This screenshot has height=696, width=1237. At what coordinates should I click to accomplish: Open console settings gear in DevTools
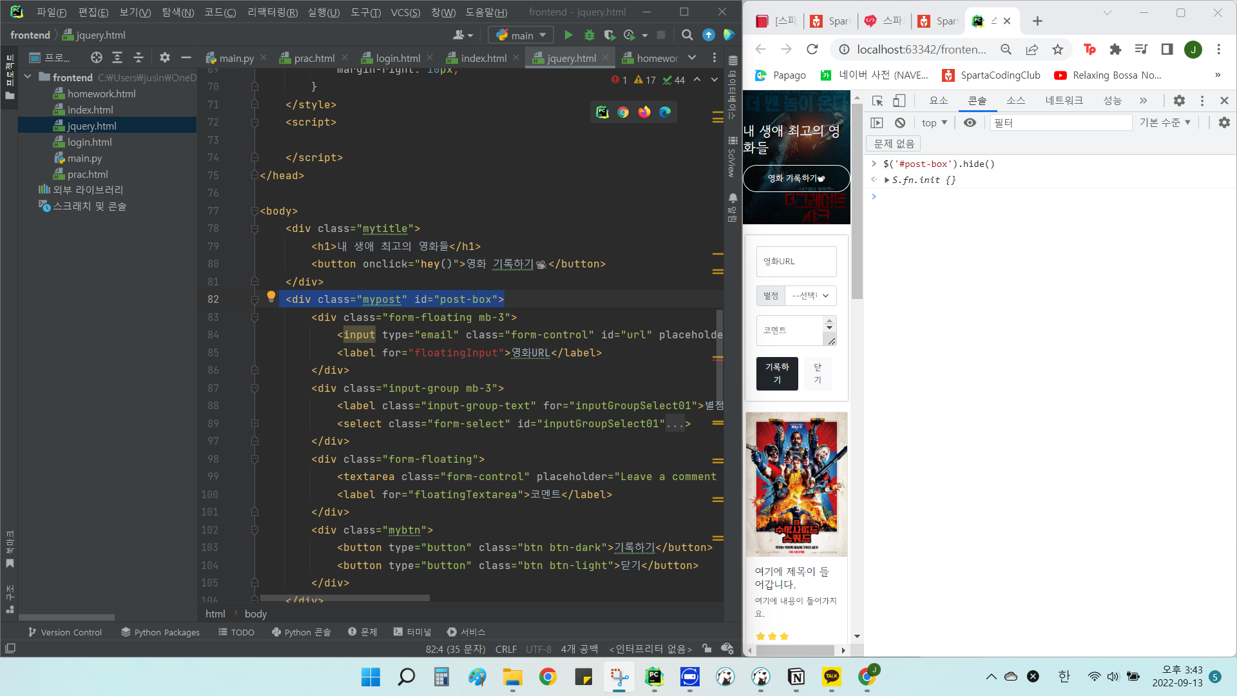tap(1224, 122)
